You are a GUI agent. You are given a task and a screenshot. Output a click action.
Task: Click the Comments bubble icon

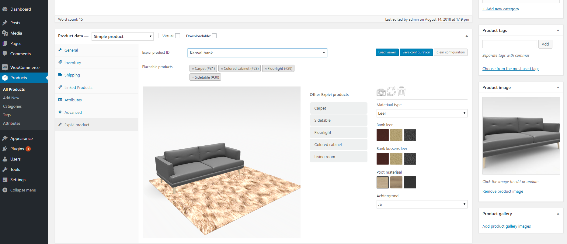point(5,54)
